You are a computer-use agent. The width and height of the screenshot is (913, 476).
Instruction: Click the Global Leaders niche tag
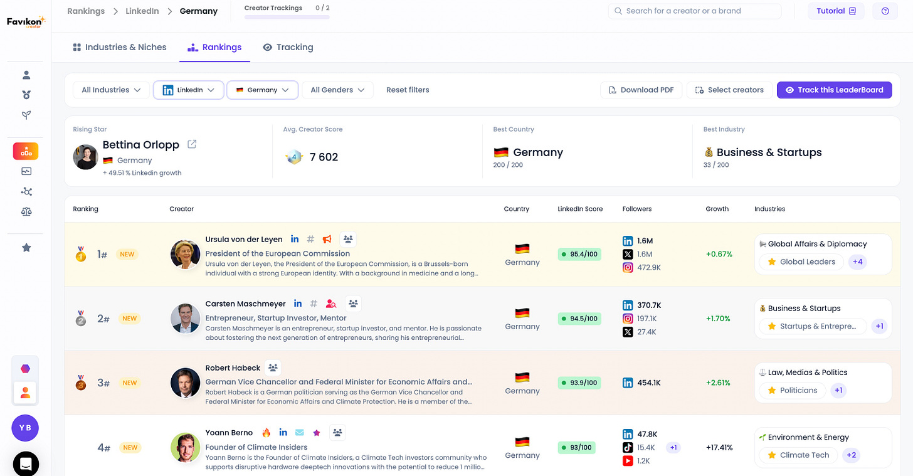[801, 262]
